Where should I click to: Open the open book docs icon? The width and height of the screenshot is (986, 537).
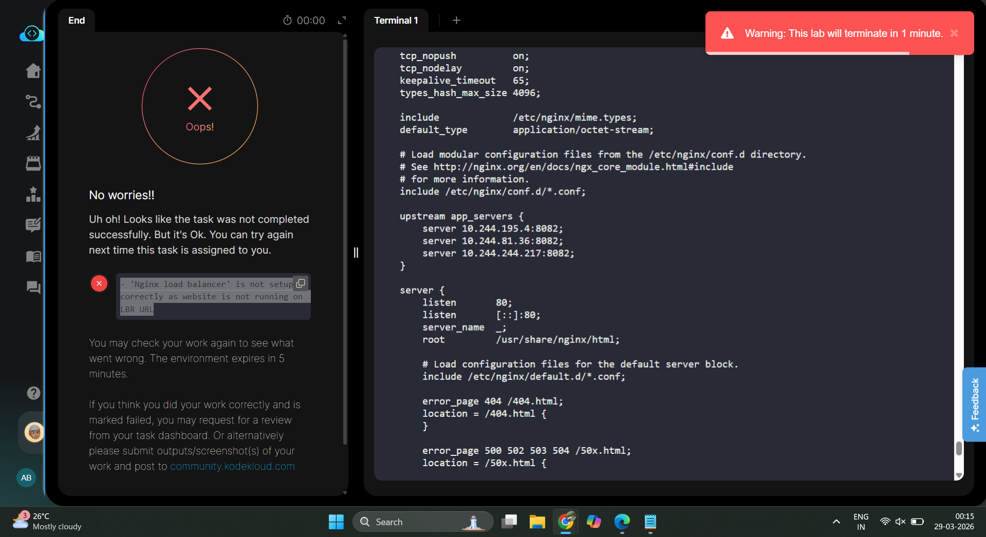tap(33, 256)
